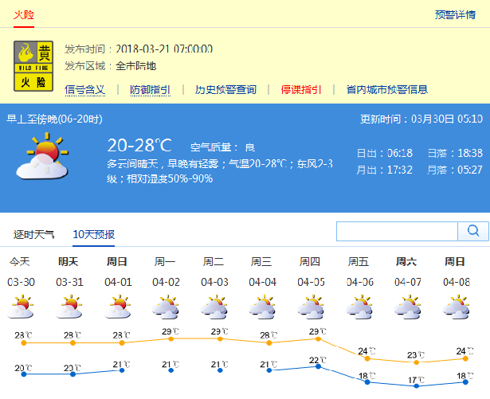Screen dimensions: 490x399
Task: Click the search magnifier button
Action: (x=472, y=231)
